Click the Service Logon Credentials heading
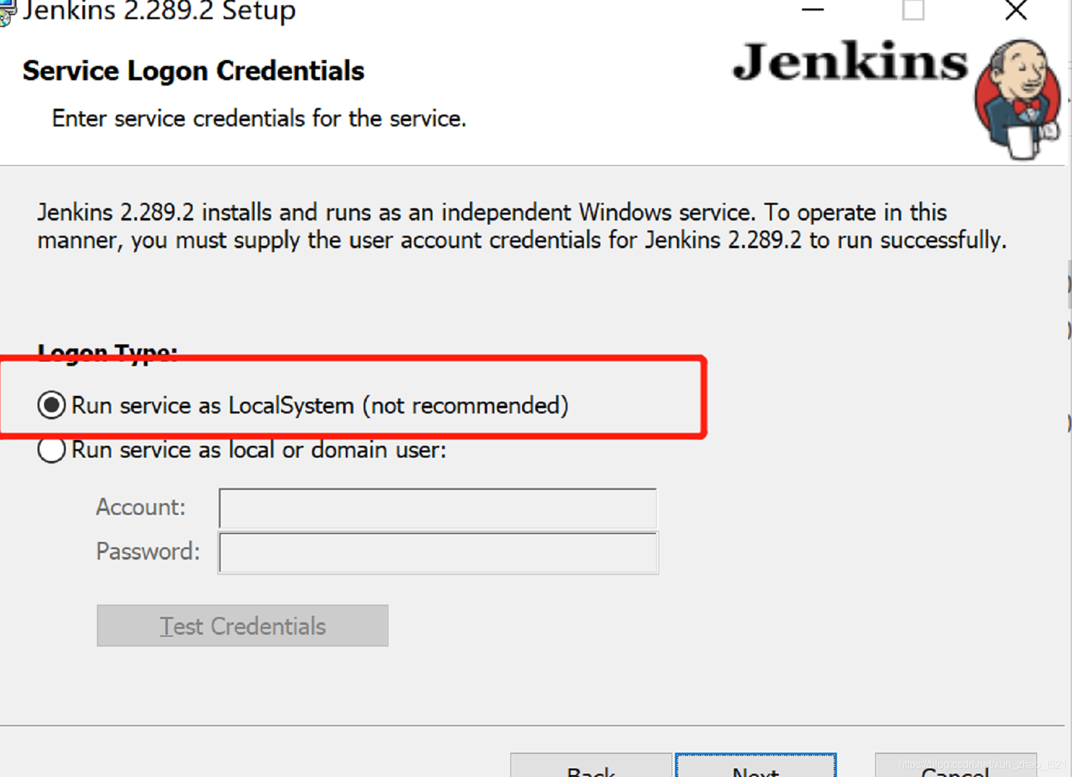 193,70
